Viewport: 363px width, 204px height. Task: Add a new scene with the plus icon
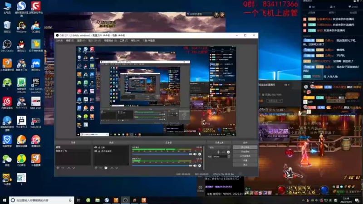[58, 168]
